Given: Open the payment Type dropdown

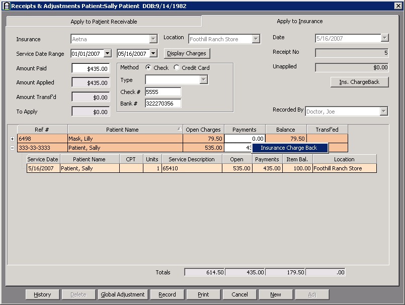Looking at the screenshot, I should tap(203, 80).
